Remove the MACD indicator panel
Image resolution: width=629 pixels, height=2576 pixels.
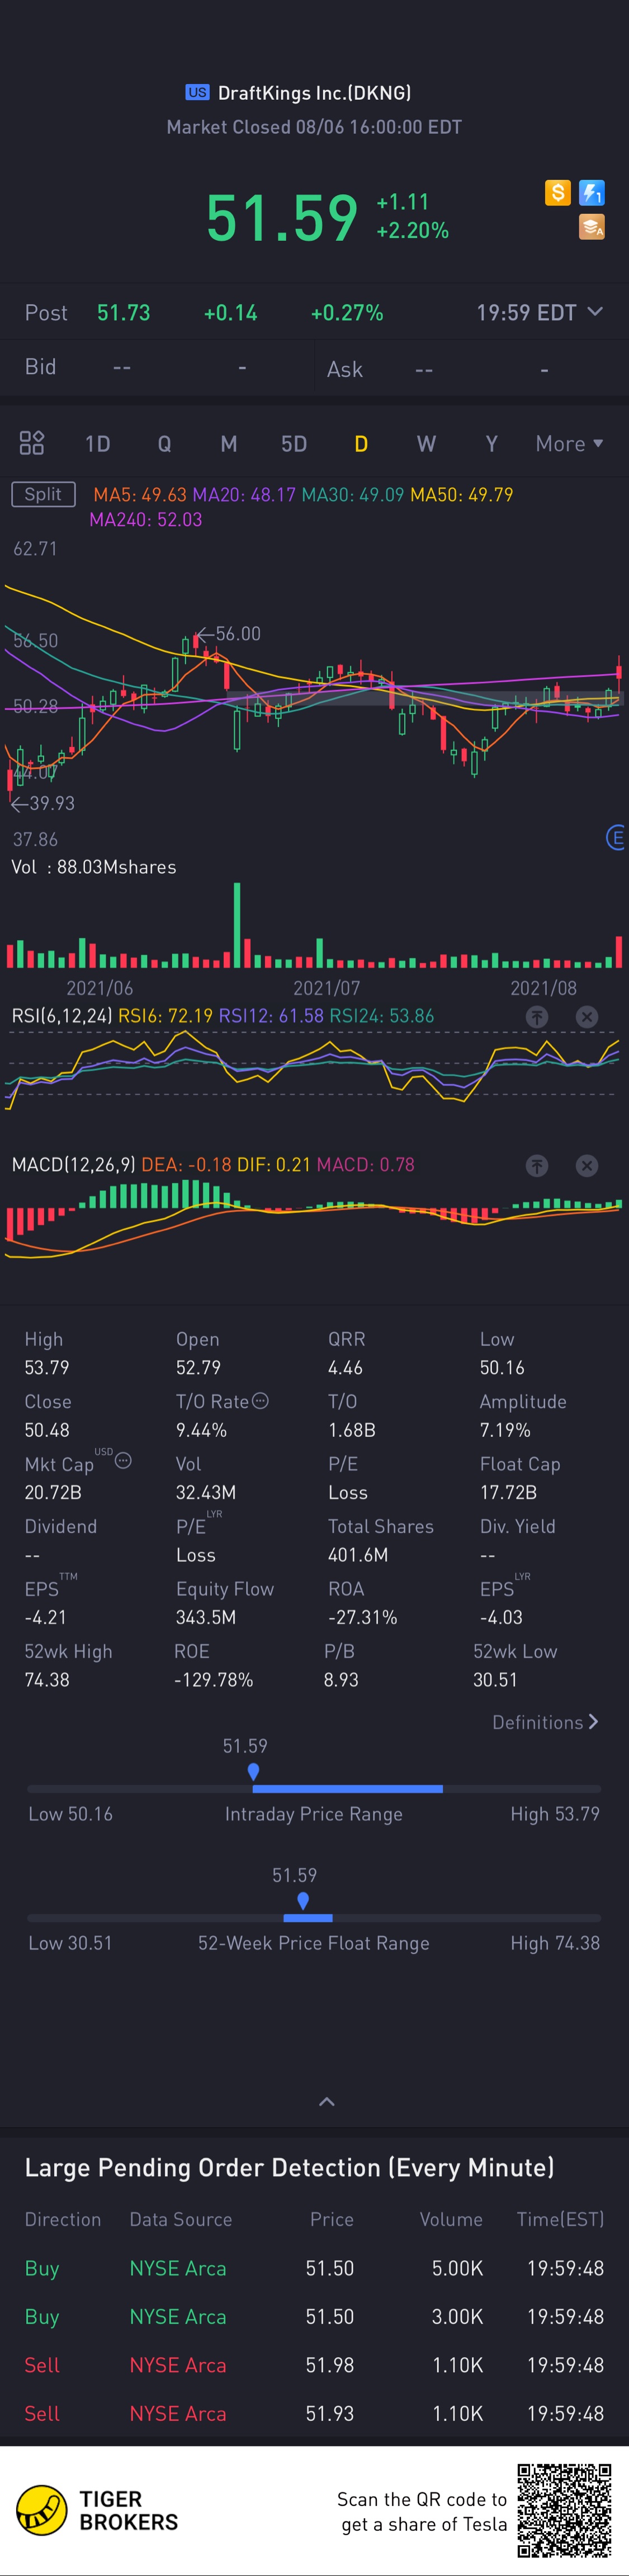pyautogui.click(x=587, y=1166)
